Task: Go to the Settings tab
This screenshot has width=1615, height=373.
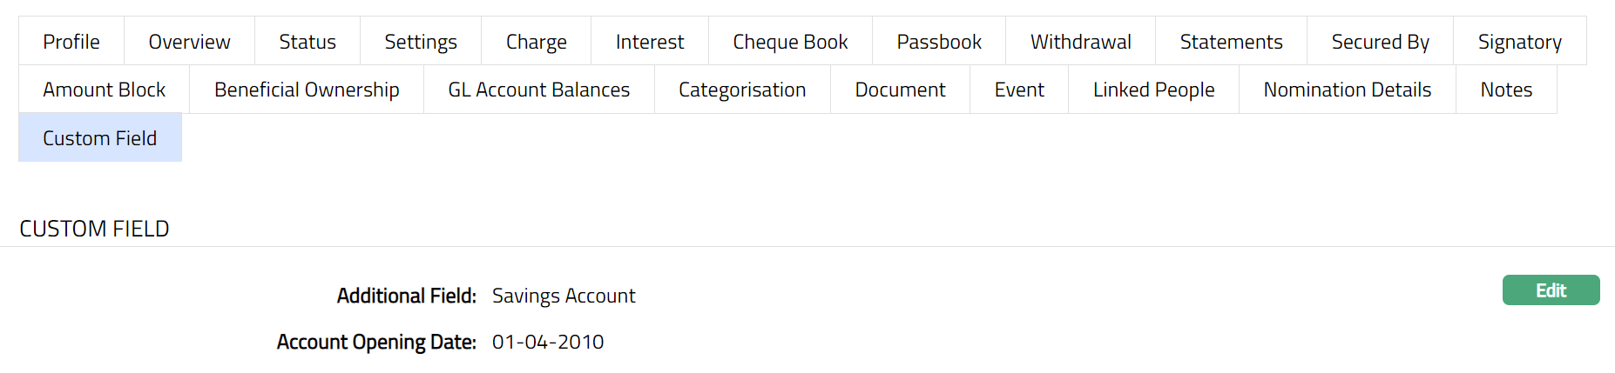Action: (x=421, y=42)
